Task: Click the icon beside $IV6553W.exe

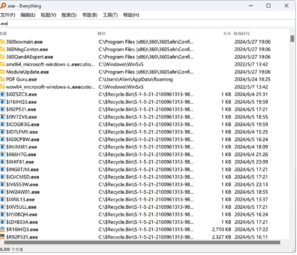Action: click(2, 184)
